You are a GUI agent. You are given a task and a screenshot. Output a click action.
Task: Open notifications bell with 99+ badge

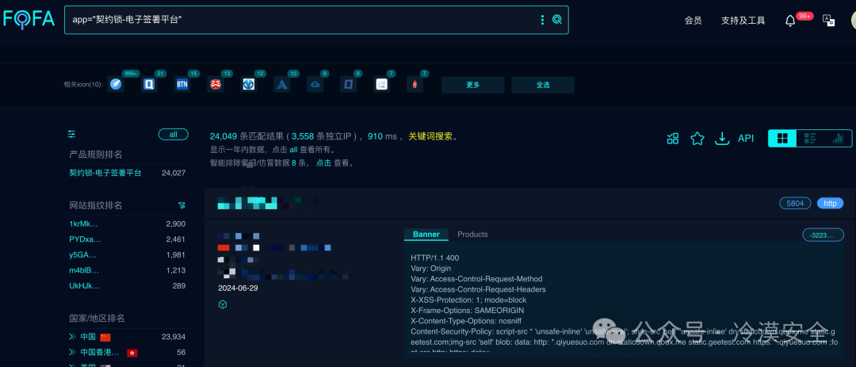pos(790,21)
